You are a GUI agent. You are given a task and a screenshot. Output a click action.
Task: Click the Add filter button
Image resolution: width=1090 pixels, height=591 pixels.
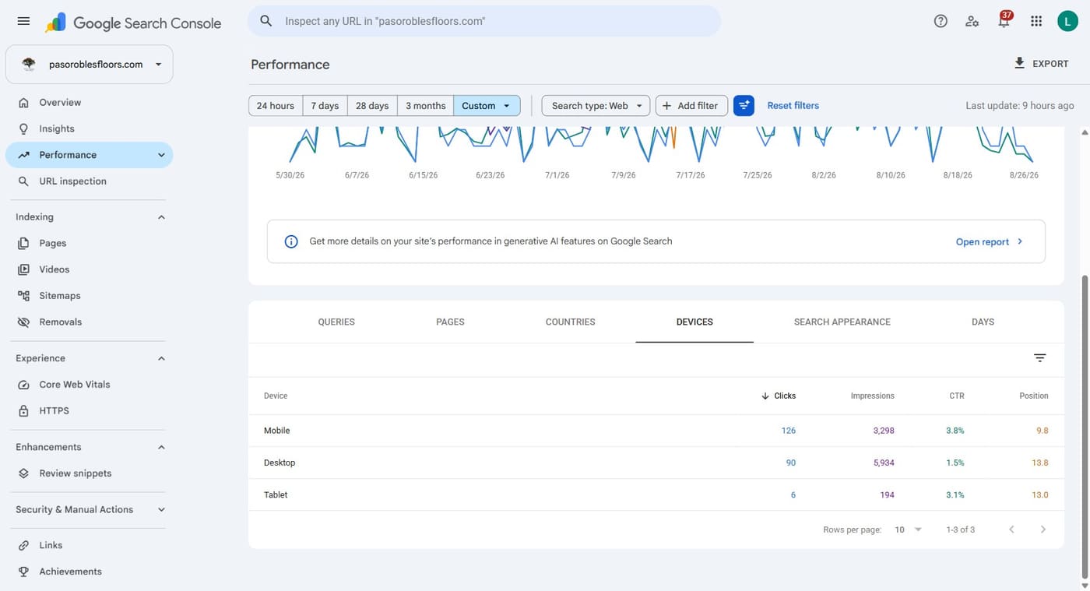(x=691, y=106)
